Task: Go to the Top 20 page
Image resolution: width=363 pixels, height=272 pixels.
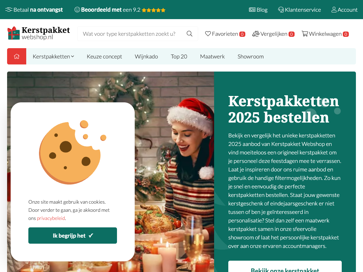Action: point(179,56)
